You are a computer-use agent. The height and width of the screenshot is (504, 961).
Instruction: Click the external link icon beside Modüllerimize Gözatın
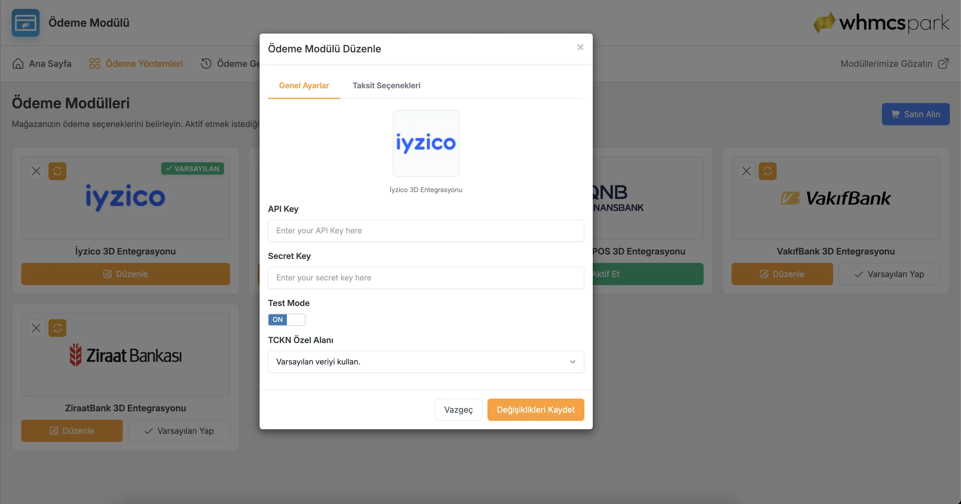tap(943, 64)
